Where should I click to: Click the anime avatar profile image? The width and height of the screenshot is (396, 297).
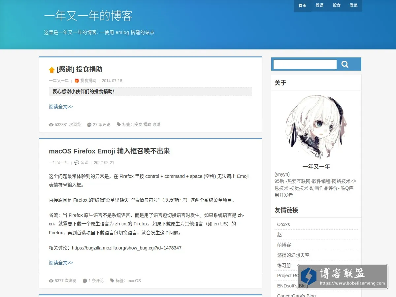316,127
